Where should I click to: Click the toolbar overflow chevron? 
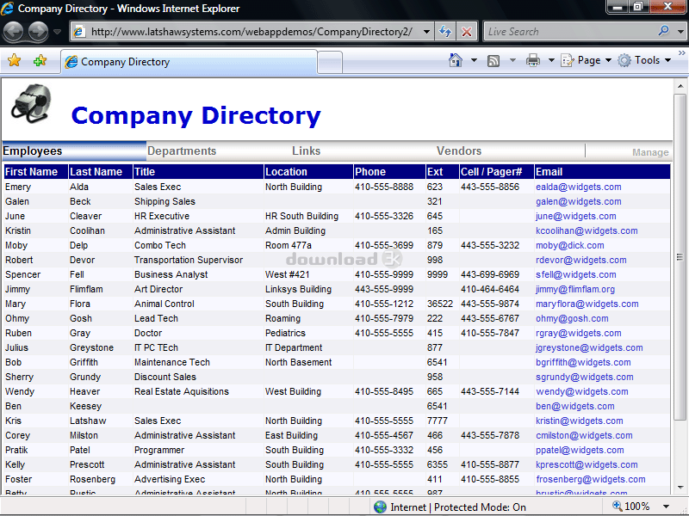pyautogui.click(x=681, y=53)
